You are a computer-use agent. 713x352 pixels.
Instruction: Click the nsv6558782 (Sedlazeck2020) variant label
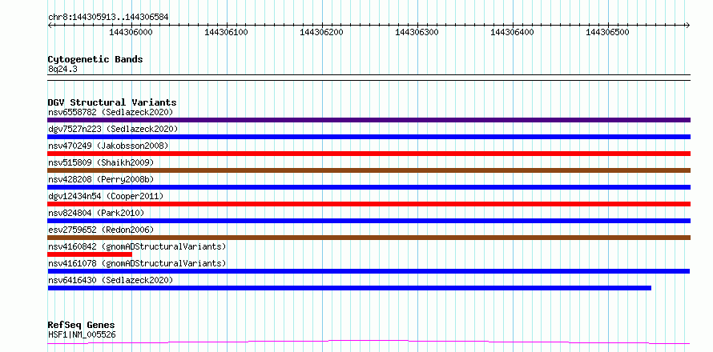click(111, 112)
